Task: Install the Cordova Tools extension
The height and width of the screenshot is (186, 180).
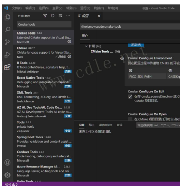Action: [x=68, y=160]
